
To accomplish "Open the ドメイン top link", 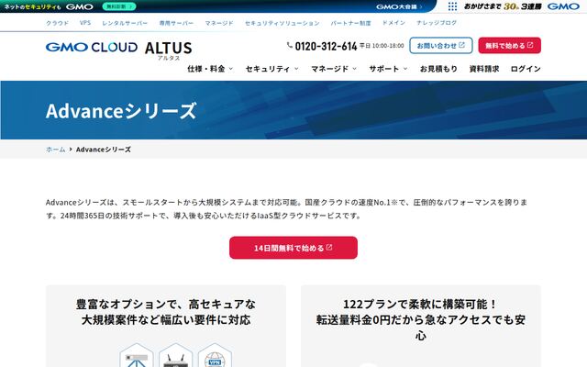I will pyautogui.click(x=393, y=22).
